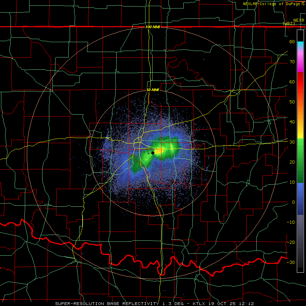This screenshot has height=306, width=306.
Task: Click the cyan top segment of color bar
Action: (x=300, y=45)
